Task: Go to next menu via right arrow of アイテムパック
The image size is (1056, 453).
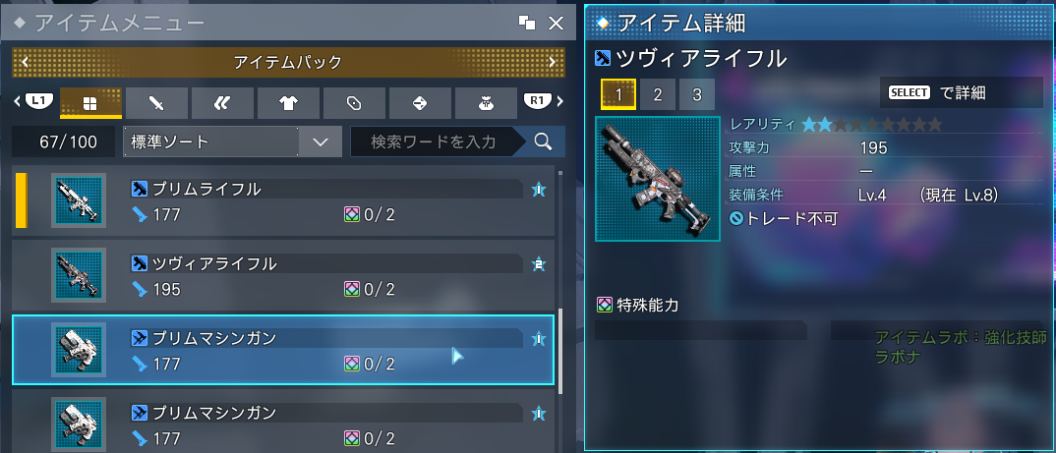Action: coord(553,63)
